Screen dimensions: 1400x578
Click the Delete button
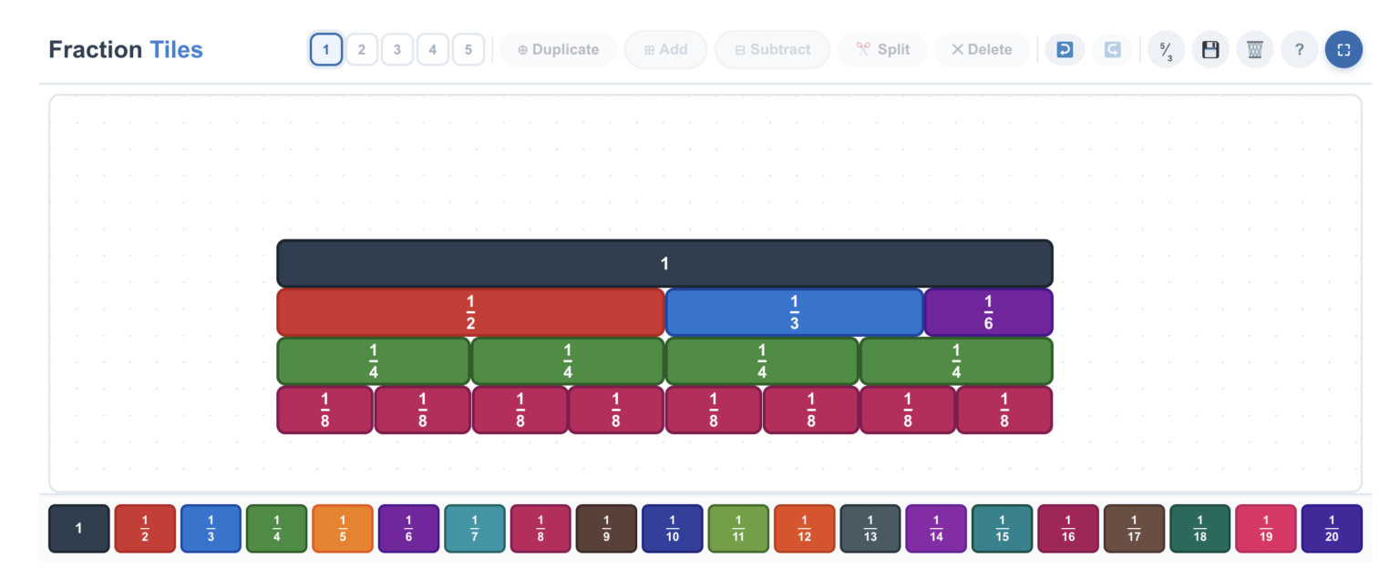[982, 49]
